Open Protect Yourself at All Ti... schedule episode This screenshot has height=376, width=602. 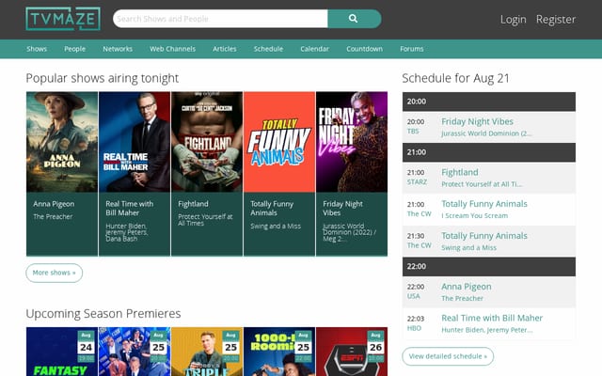click(482, 184)
